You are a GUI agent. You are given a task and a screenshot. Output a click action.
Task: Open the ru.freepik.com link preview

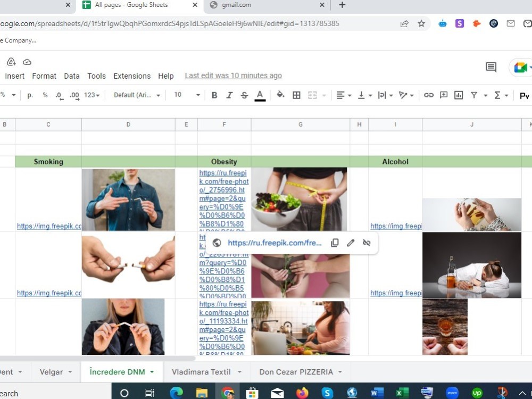[x=275, y=243]
